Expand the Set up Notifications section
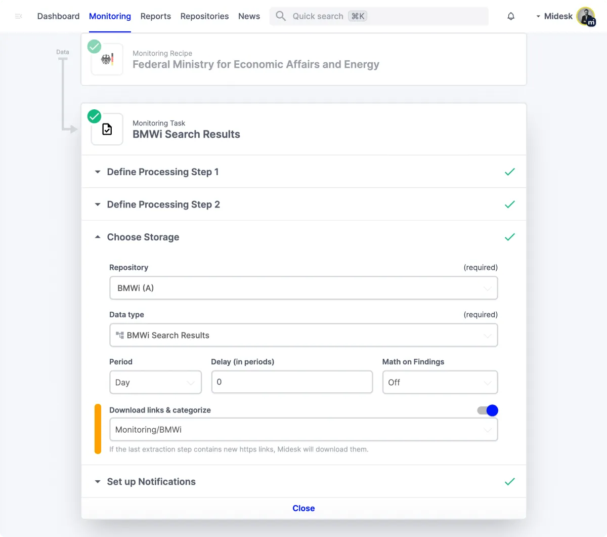 click(303, 481)
